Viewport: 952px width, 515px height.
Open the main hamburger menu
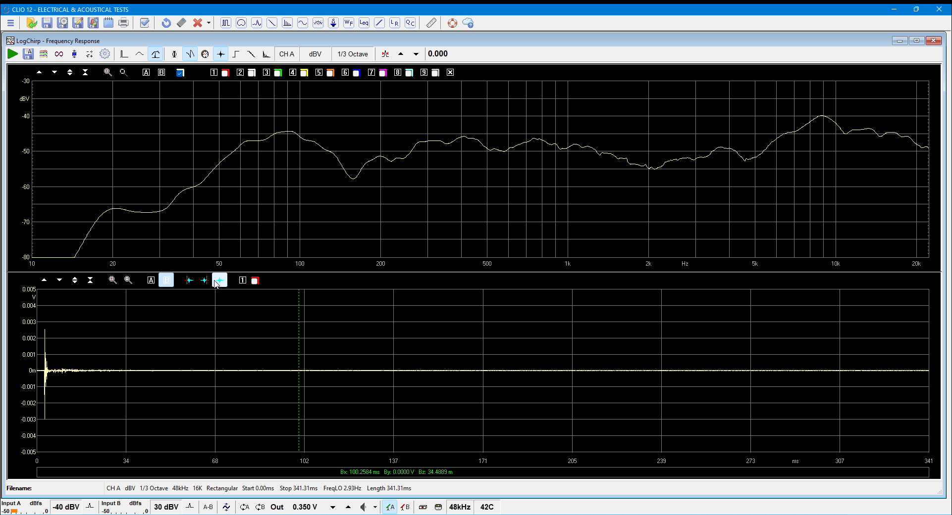pos(10,23)
